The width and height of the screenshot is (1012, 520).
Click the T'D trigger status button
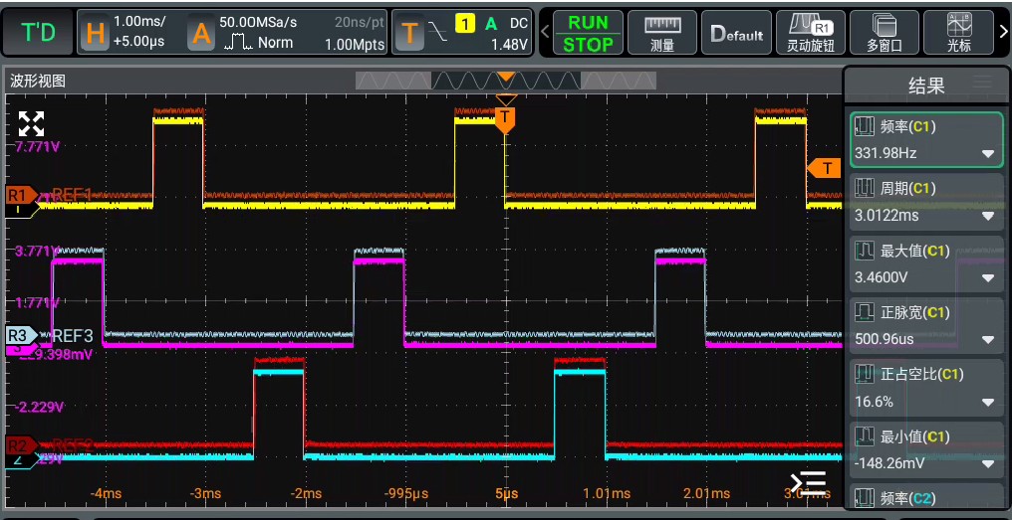[38, 32]
